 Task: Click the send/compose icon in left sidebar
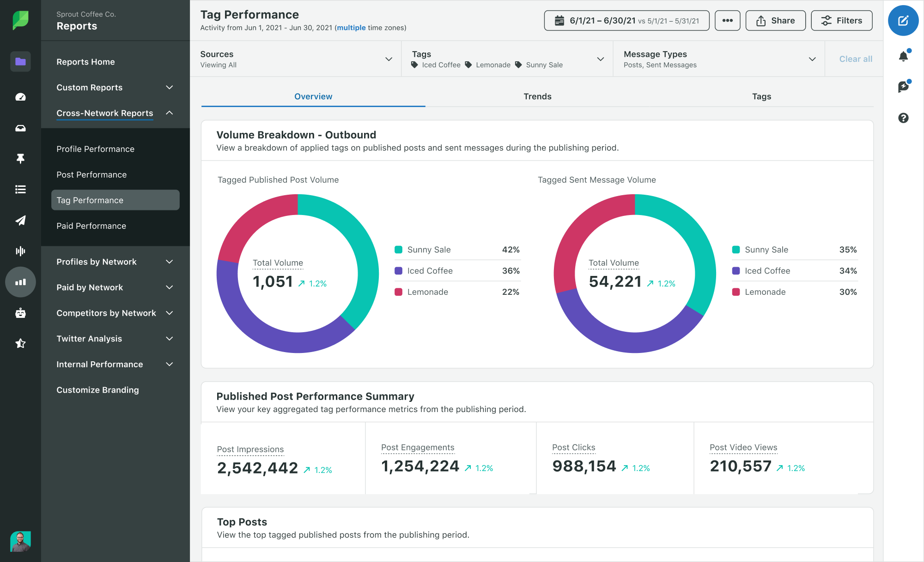click(x=19, y=220)
